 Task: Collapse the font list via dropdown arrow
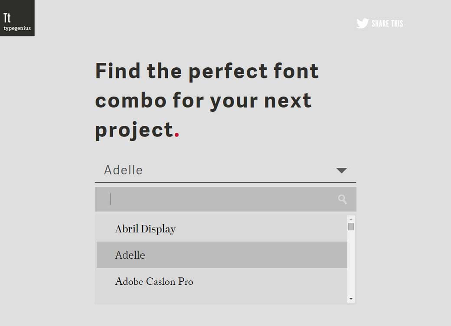coord(341,170)
